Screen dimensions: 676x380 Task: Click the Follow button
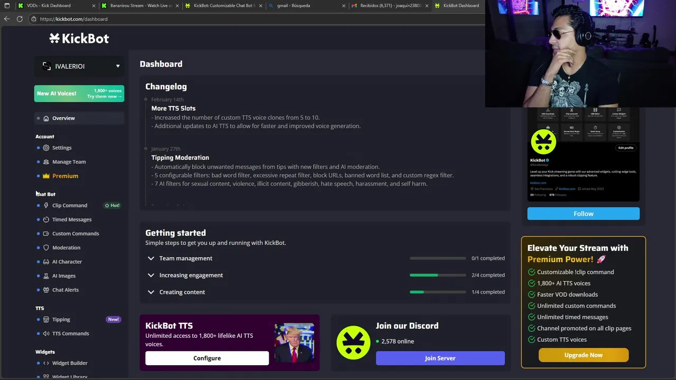(583, 214)
